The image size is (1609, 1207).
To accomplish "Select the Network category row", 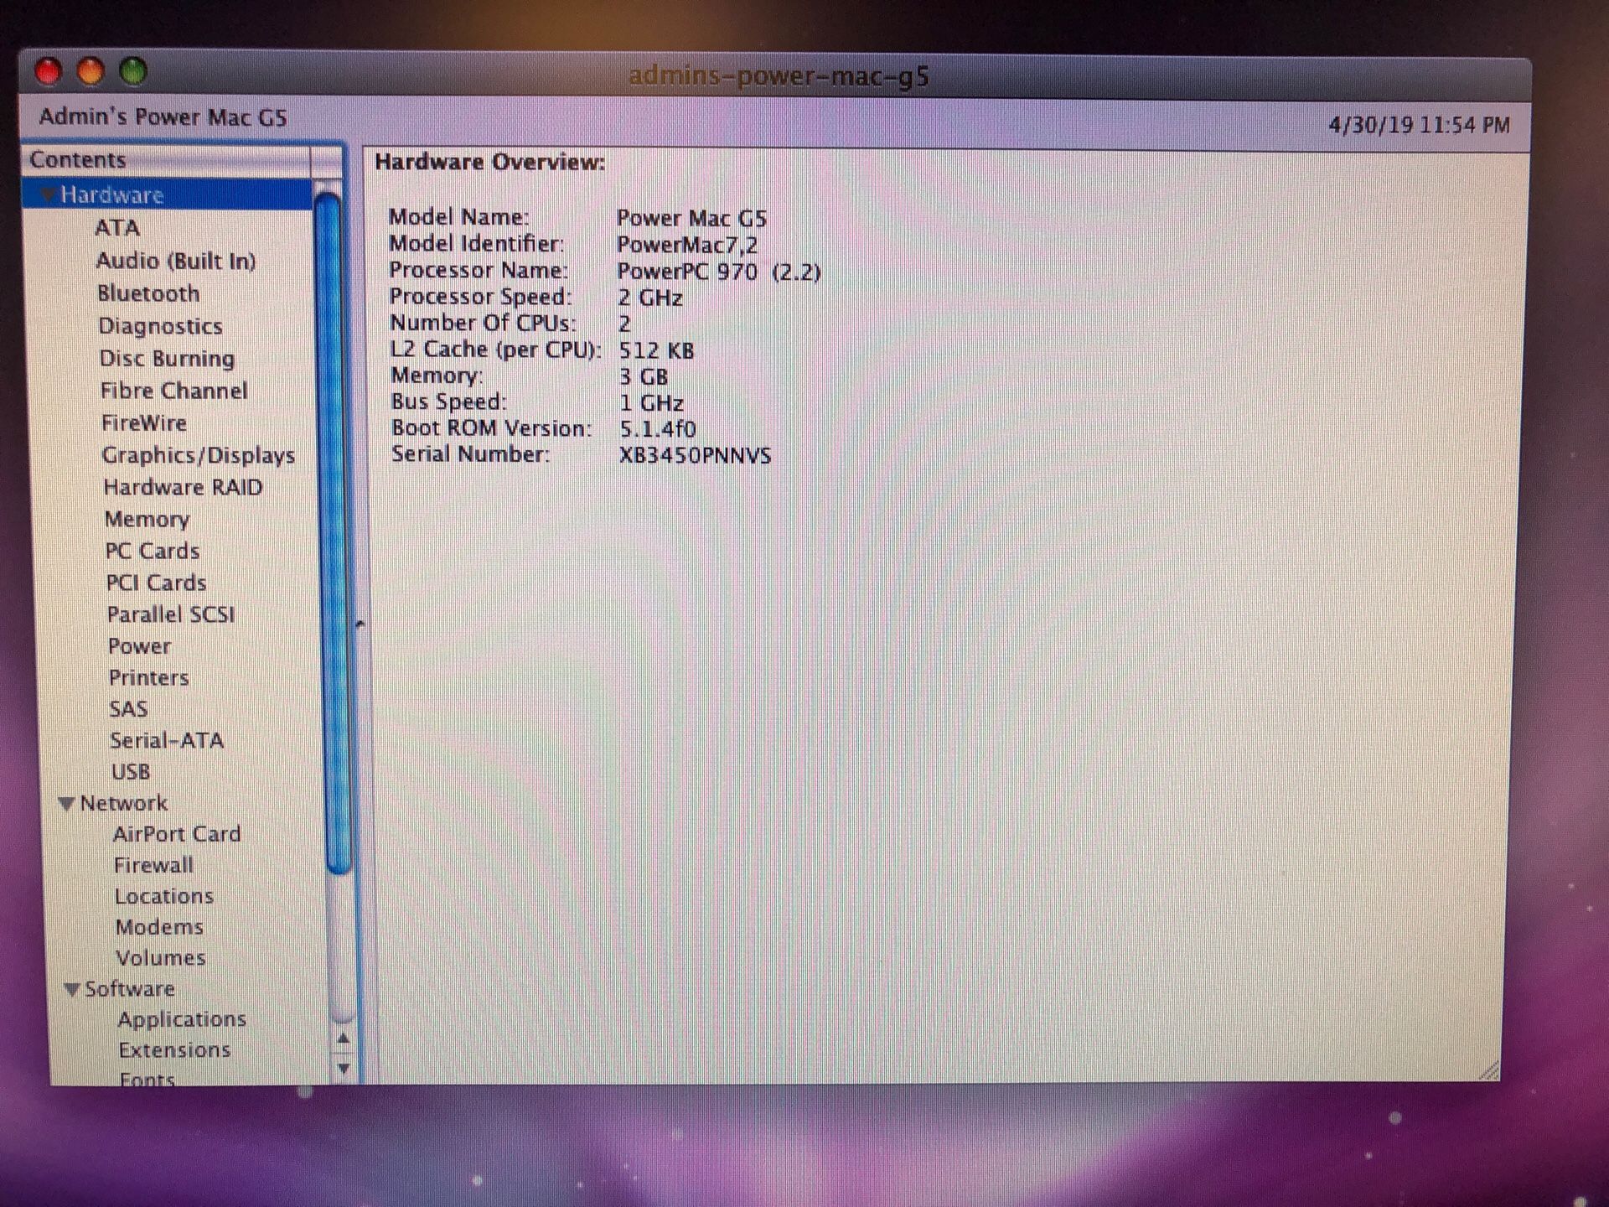I will tap(123, 804).
